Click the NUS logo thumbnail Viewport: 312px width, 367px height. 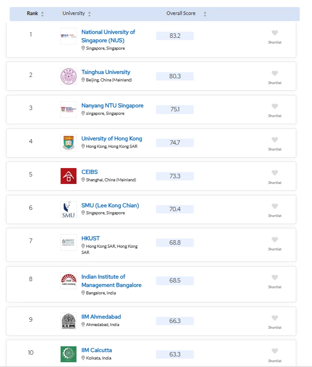click(69, 36)
